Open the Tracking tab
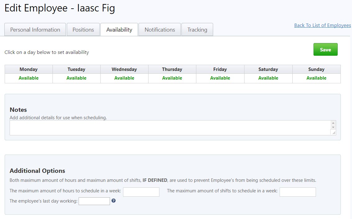This screenshot has width=352, height=219. 197,30
